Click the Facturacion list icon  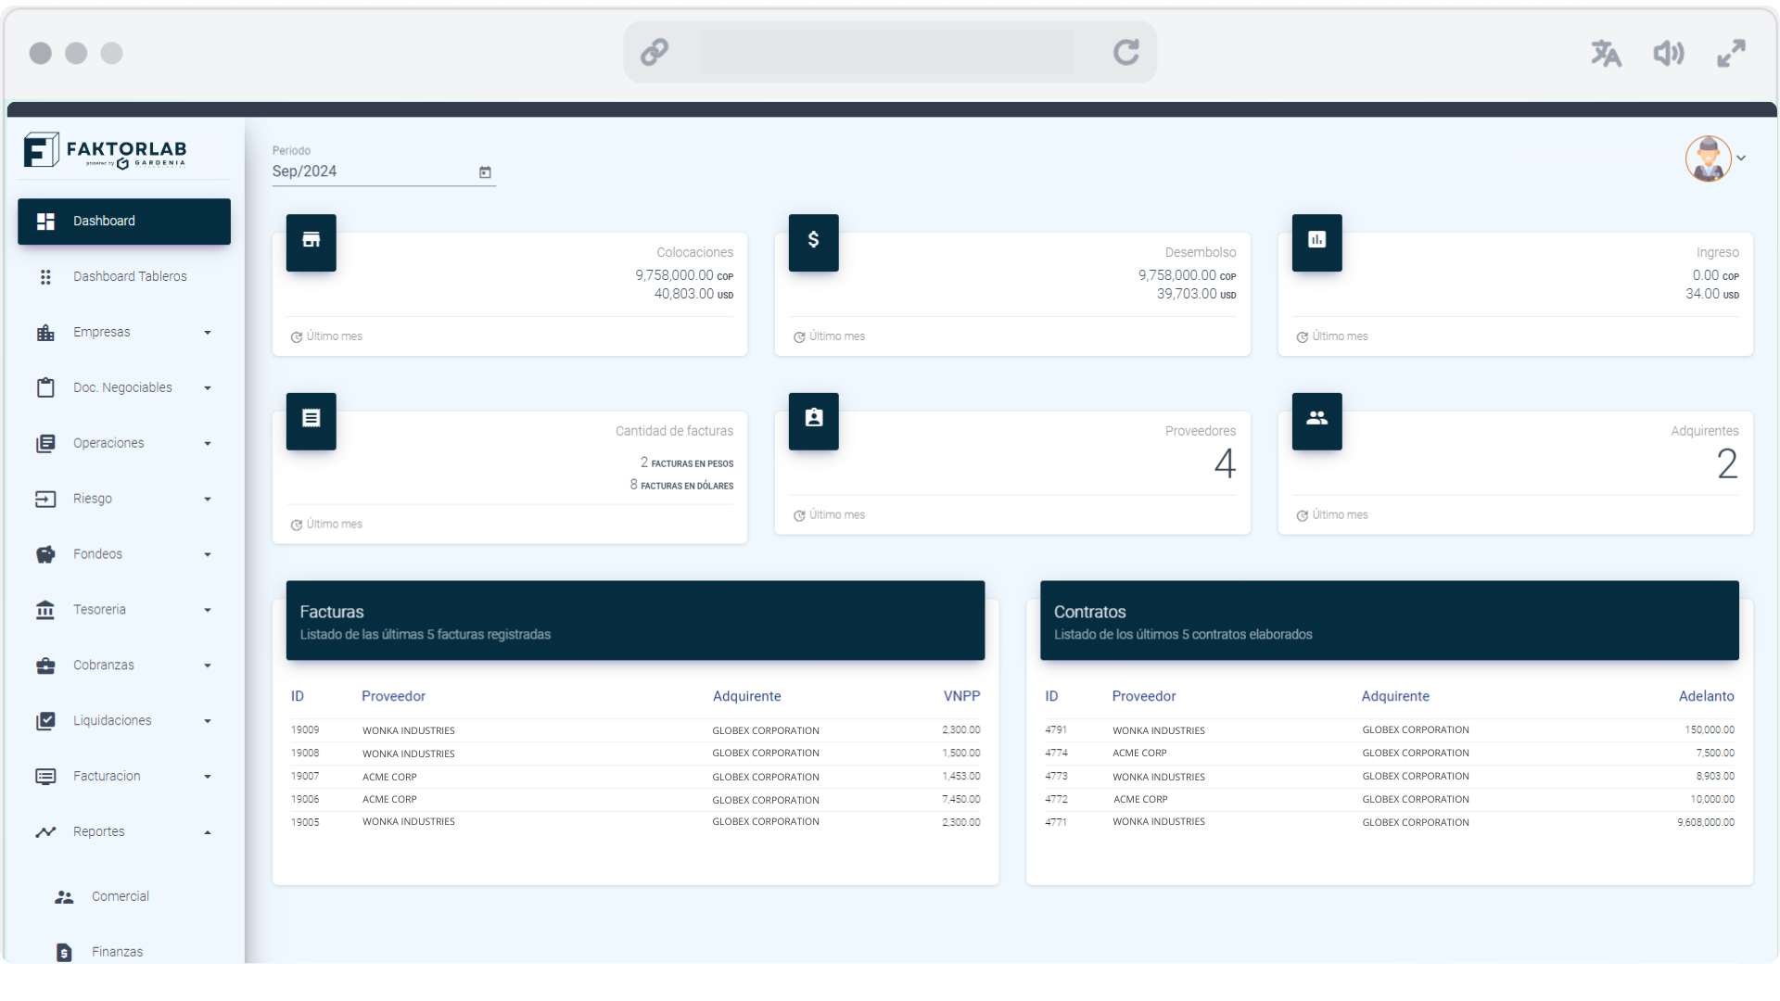[45, 777]
